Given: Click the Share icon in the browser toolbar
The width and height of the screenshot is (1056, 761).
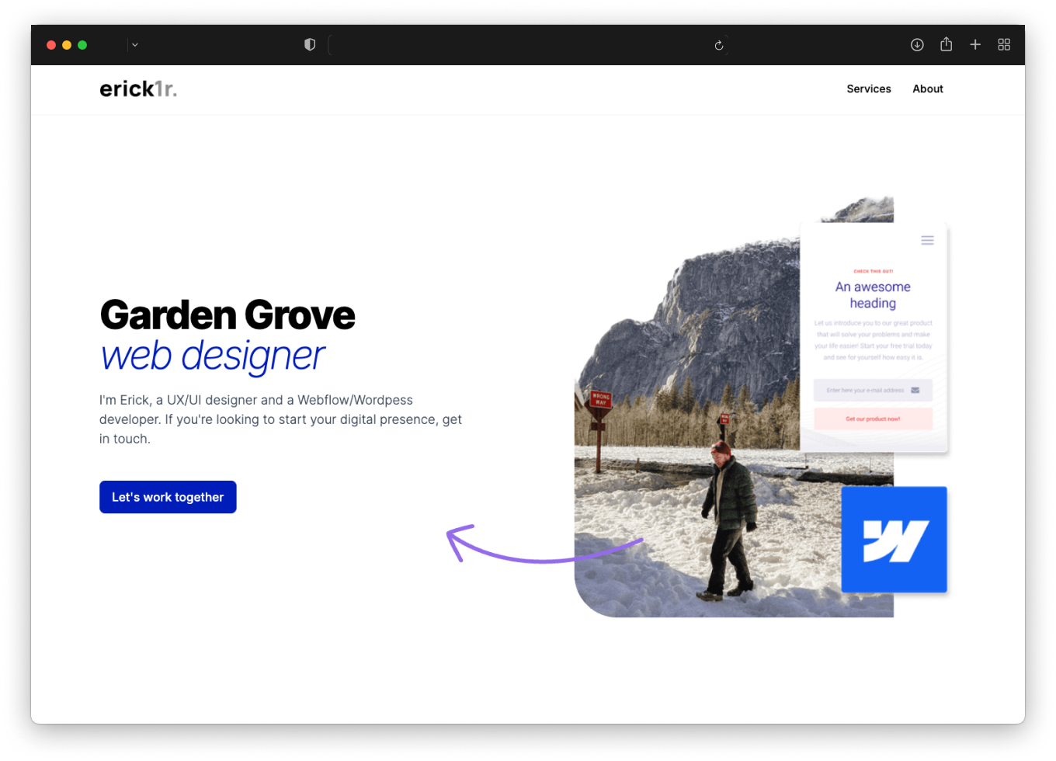Looking at the screenshot, I should click(946, 44).
